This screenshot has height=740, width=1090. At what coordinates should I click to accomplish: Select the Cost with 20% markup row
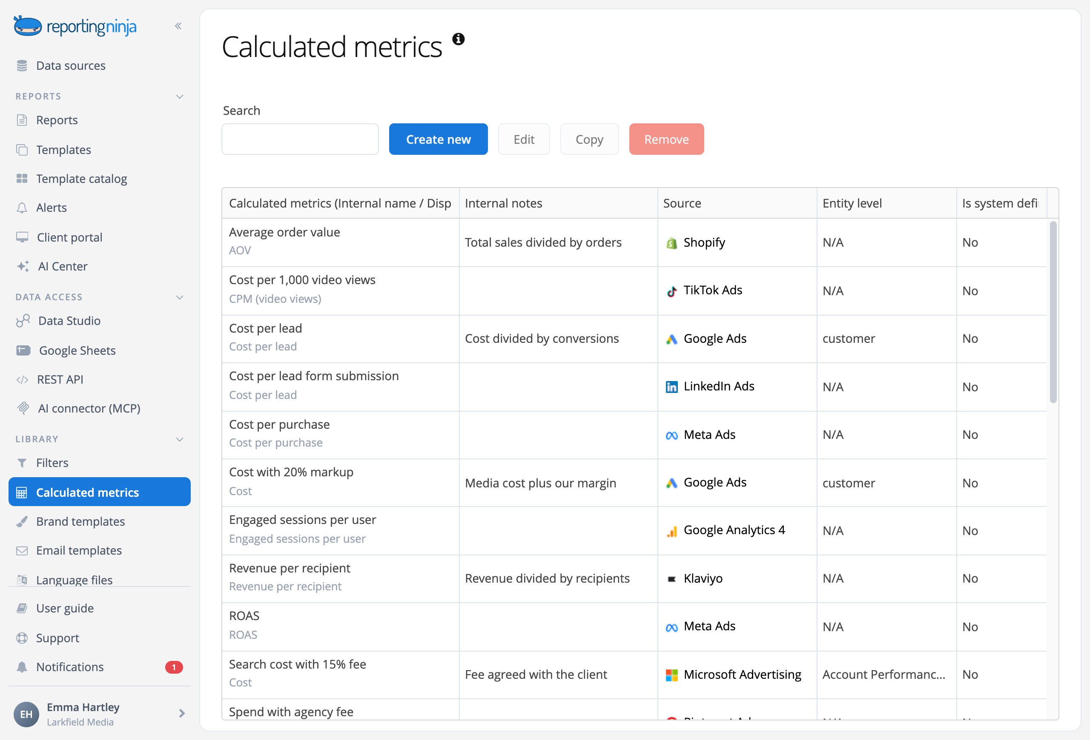coord(634,482)
